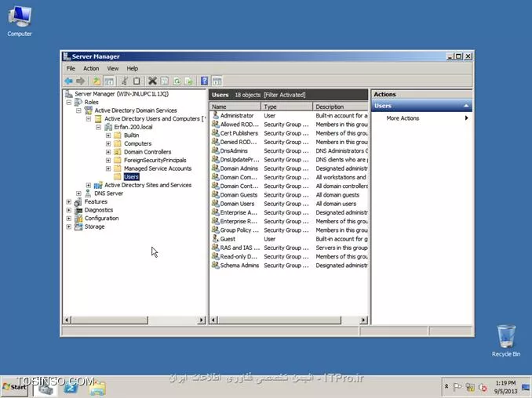Launch PowerShell from the taskbar
This screenshot has width=532, height=398.
[71, 388]
